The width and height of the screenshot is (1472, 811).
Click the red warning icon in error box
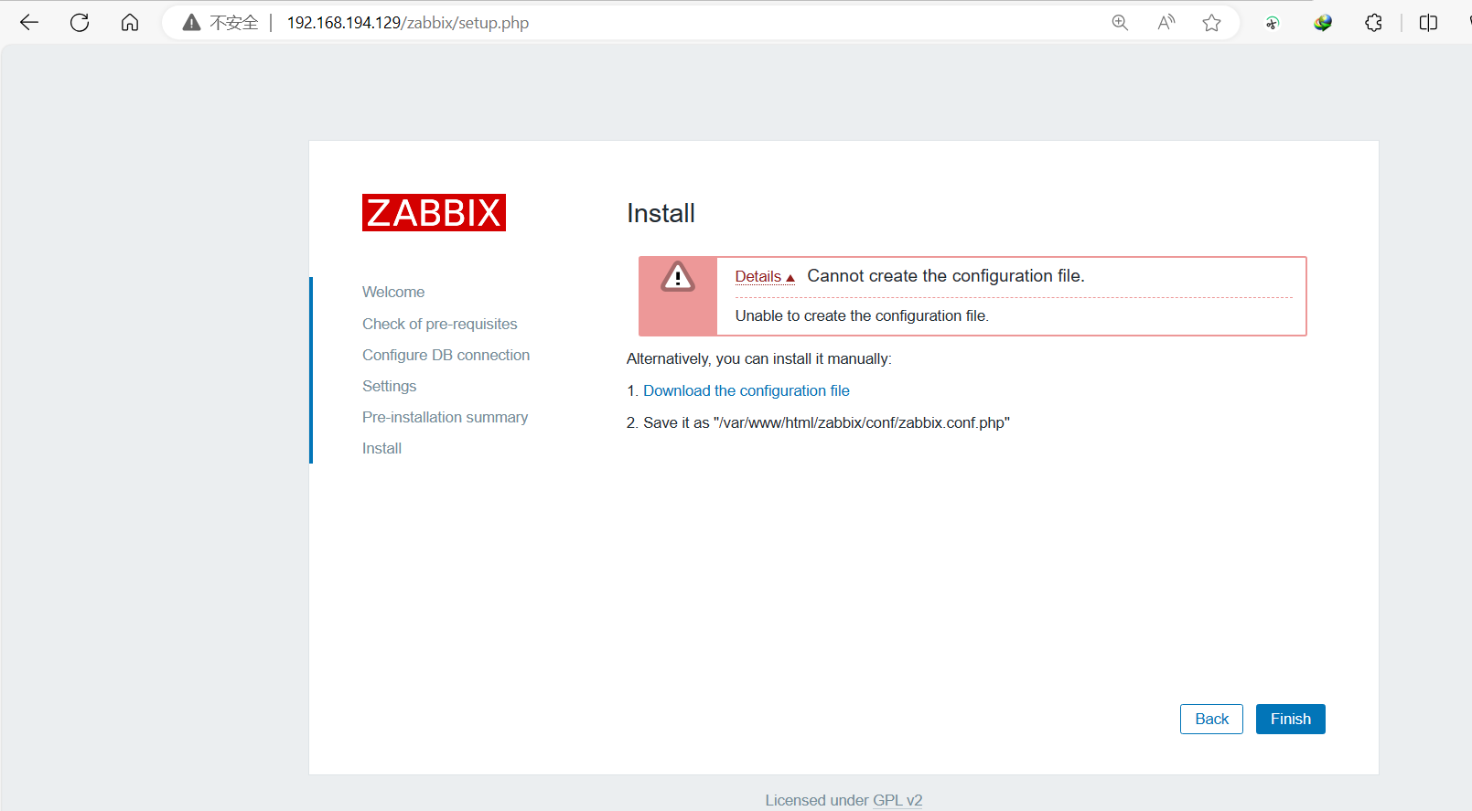click(x=678, y=276)
